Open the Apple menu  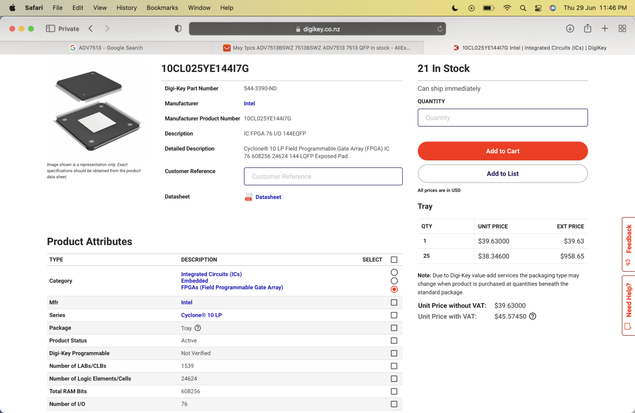(12, 7)
